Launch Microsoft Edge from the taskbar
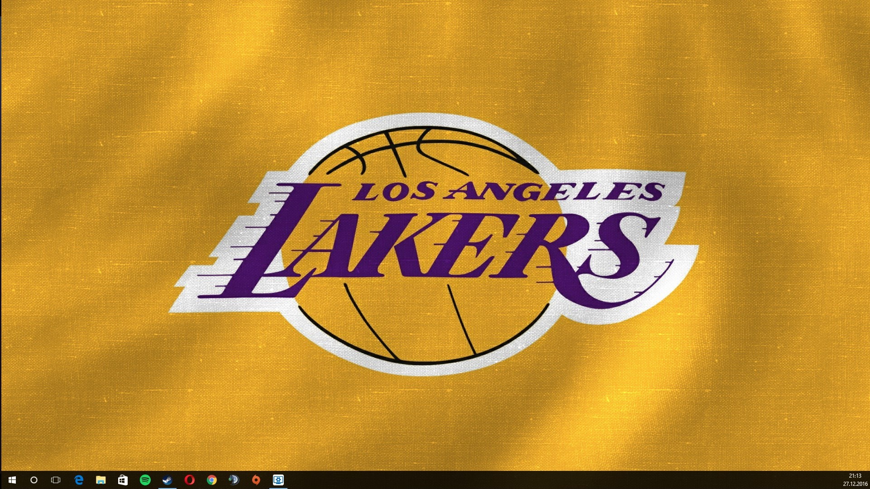Viewport: 870px width, 489px height. [x=79, y=480]
